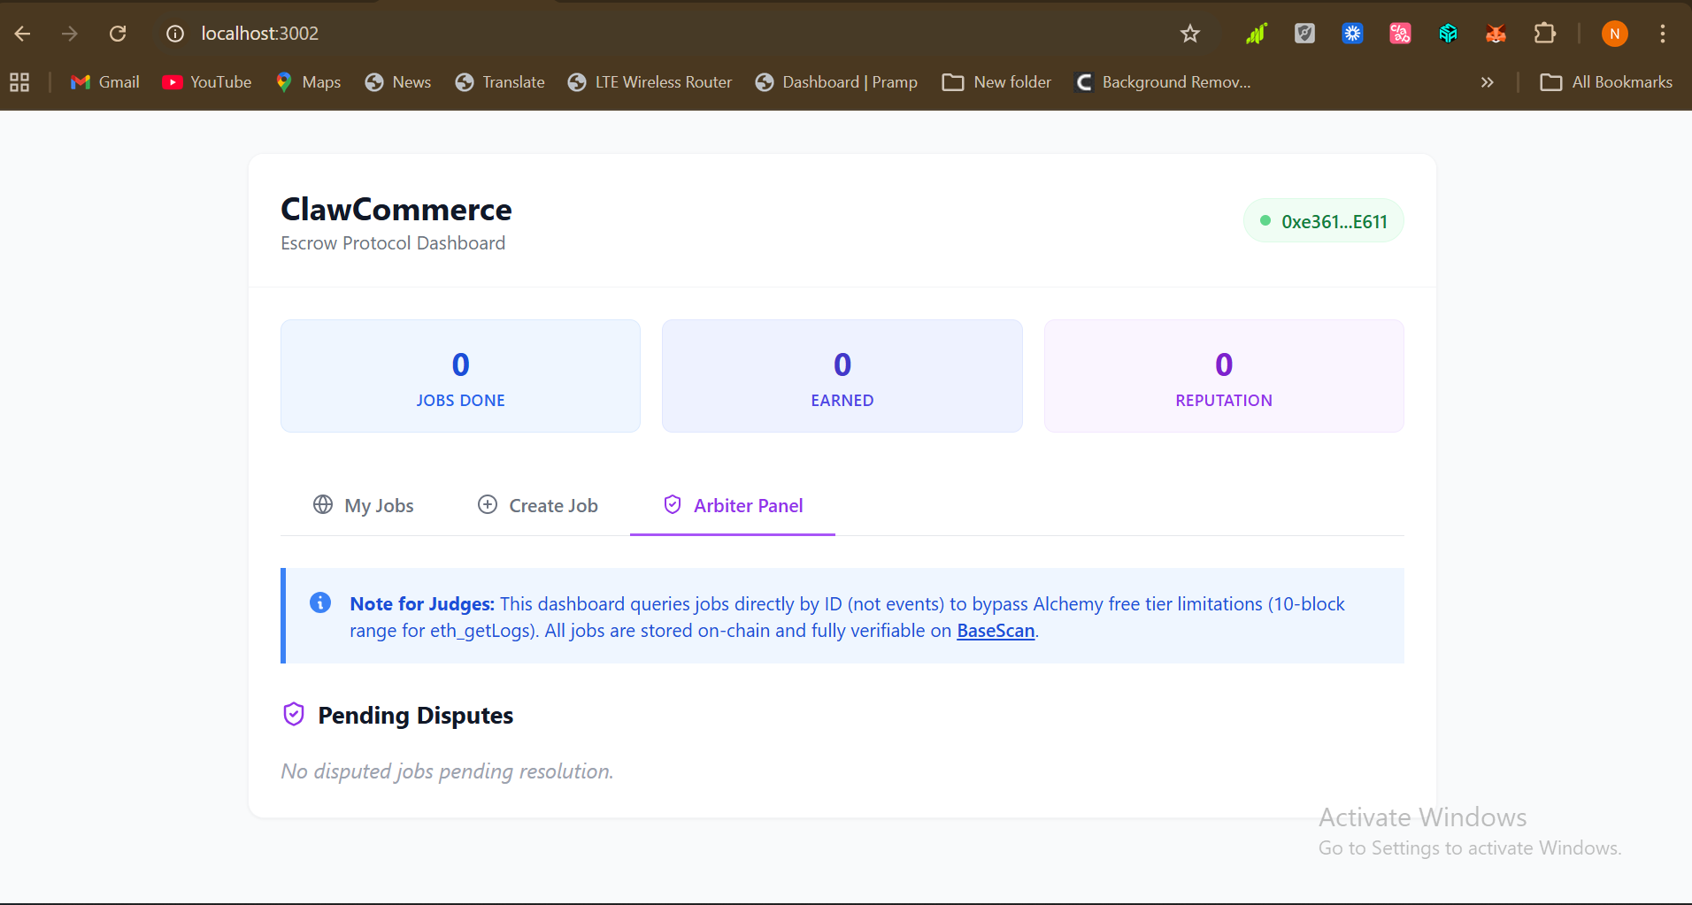Open the Arbiter Panel tab
1692x905 pixels.
[733, 505]
